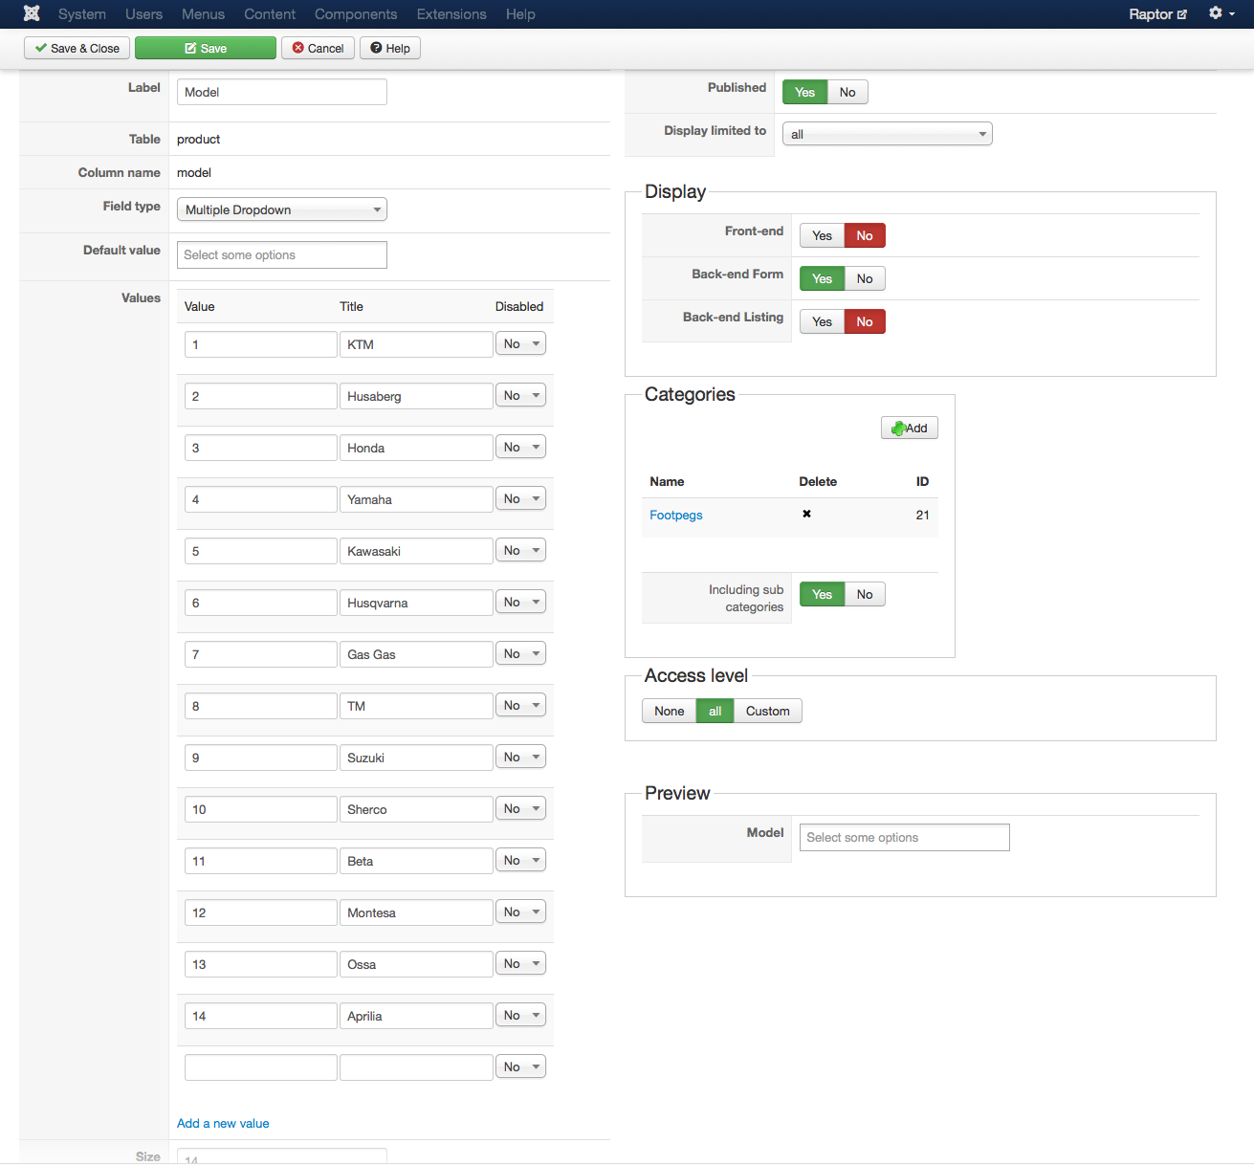Viewport: 1254px width, 1165px height.
Task: Click the value field containing 4
Action: 261,499
